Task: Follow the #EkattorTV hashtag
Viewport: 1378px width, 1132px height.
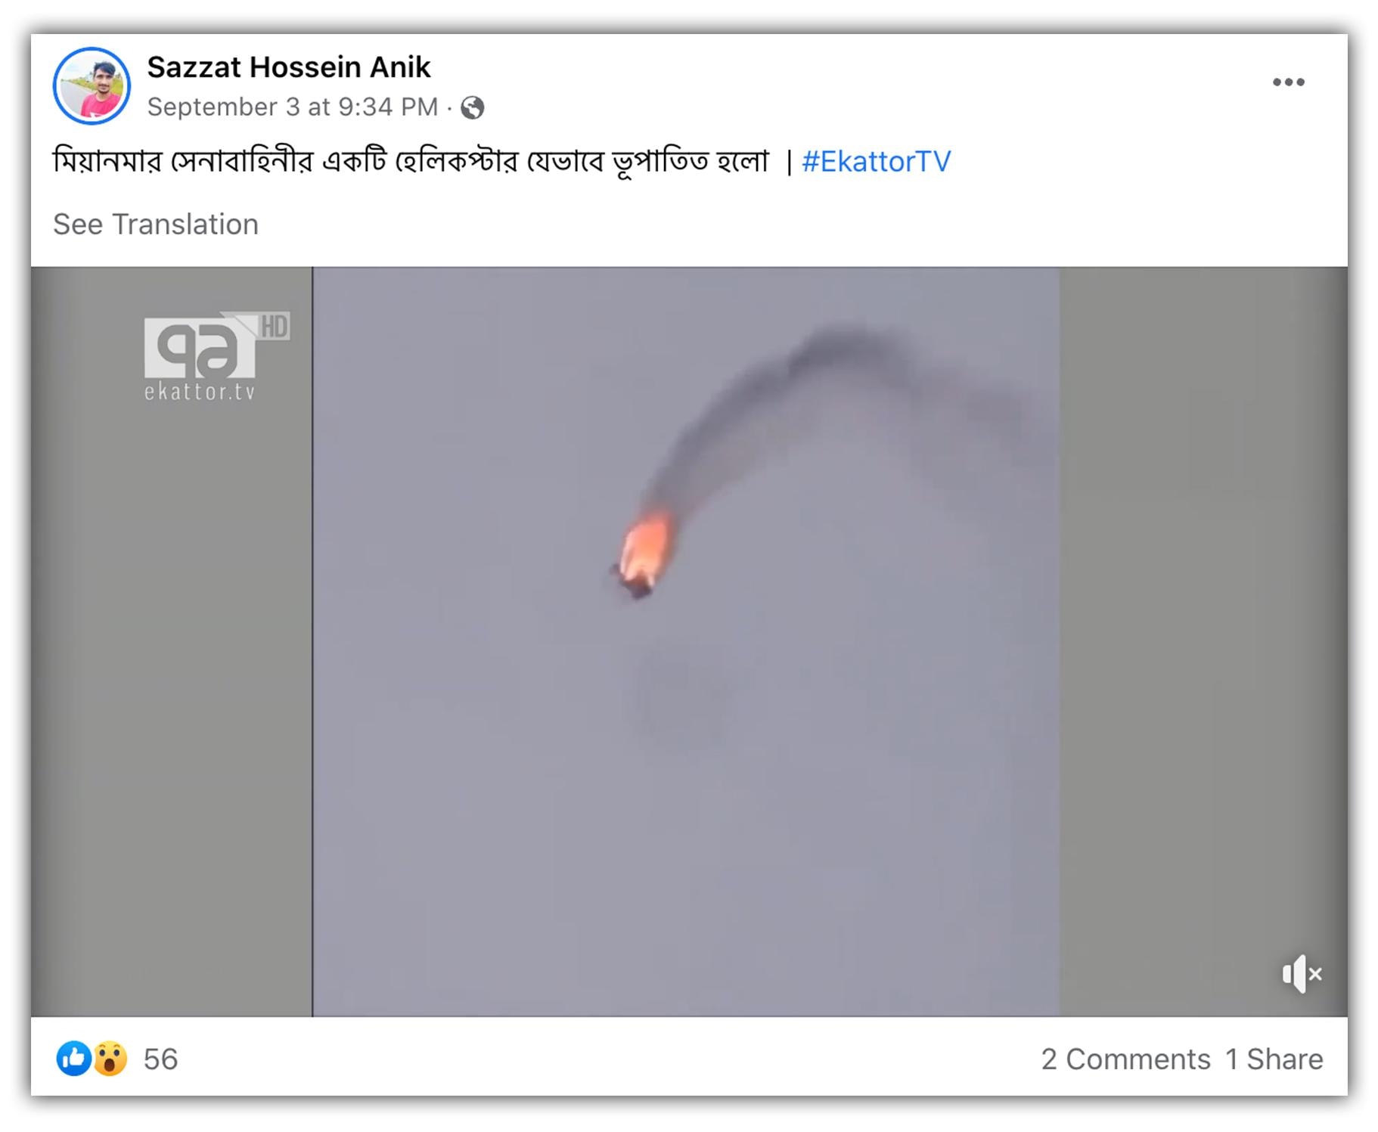Action: [876, 161]
